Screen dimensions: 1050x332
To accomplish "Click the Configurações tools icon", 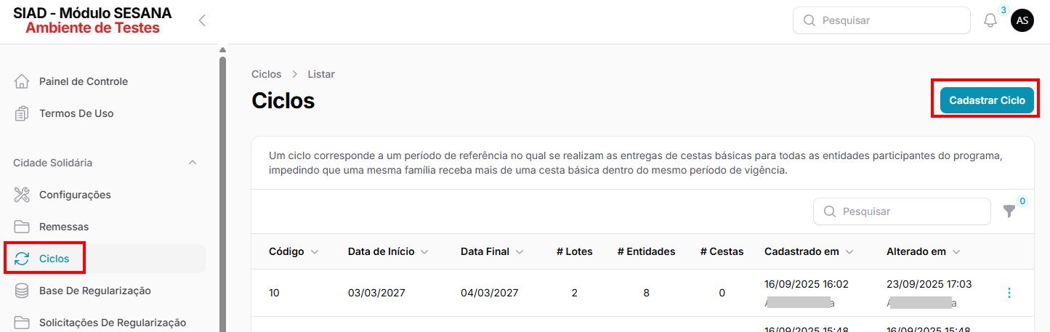I will 22,195.
